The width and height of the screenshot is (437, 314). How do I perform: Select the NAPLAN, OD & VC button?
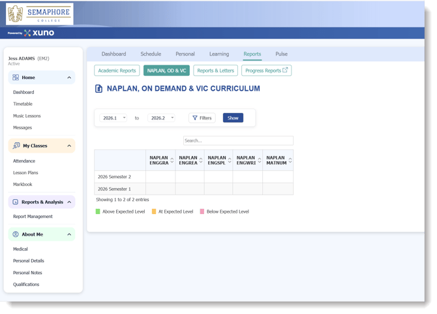(166, 71)
